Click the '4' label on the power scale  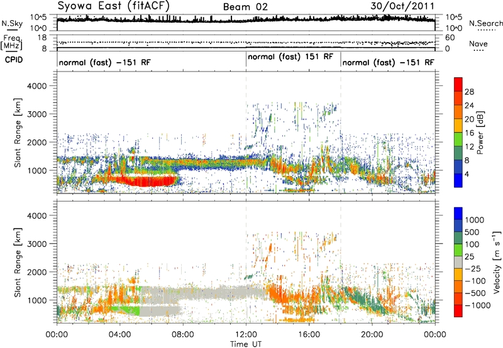[467, 174]
